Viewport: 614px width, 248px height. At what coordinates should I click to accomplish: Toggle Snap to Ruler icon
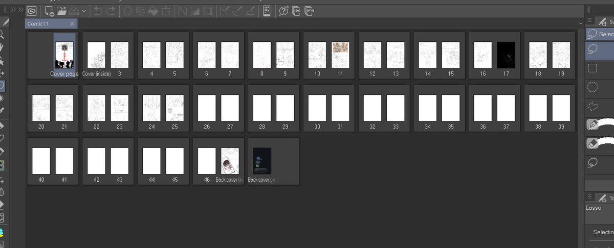click(x=224, y=11)
